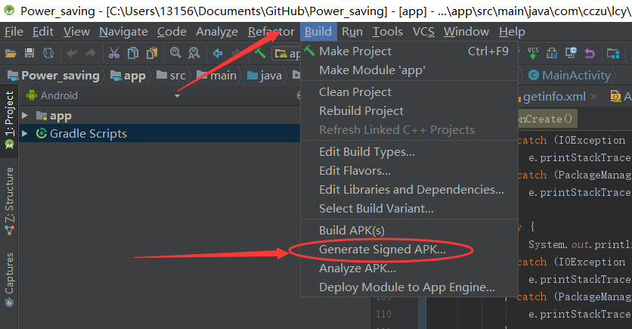This screenshot has width=632, height=329.
Task: Click the Copy toolbar icon
Action: tap(132, 53)
